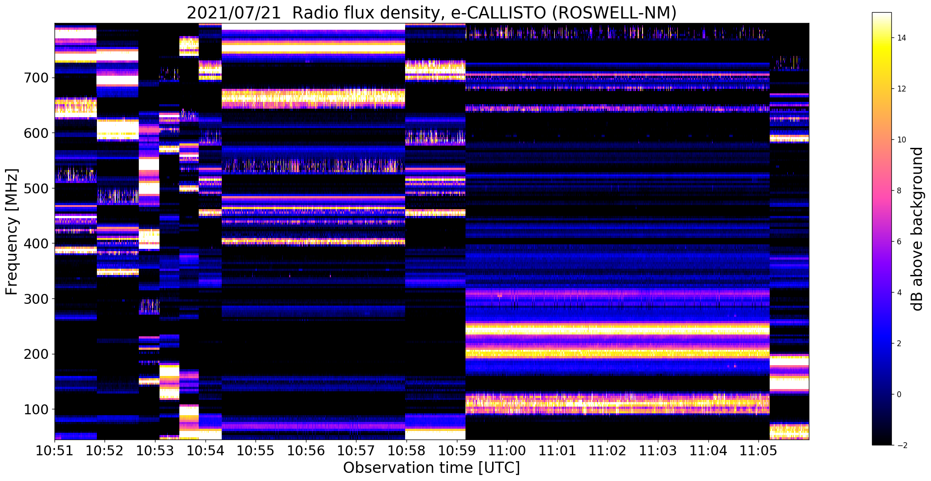This screenshot has width=931, height=481.
Task: Click the colorbar tick label 10
Action: coord(902,140)
